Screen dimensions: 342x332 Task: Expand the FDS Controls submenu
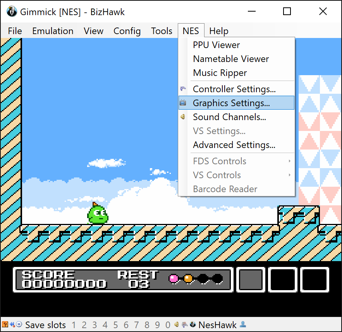pos(236,161)
